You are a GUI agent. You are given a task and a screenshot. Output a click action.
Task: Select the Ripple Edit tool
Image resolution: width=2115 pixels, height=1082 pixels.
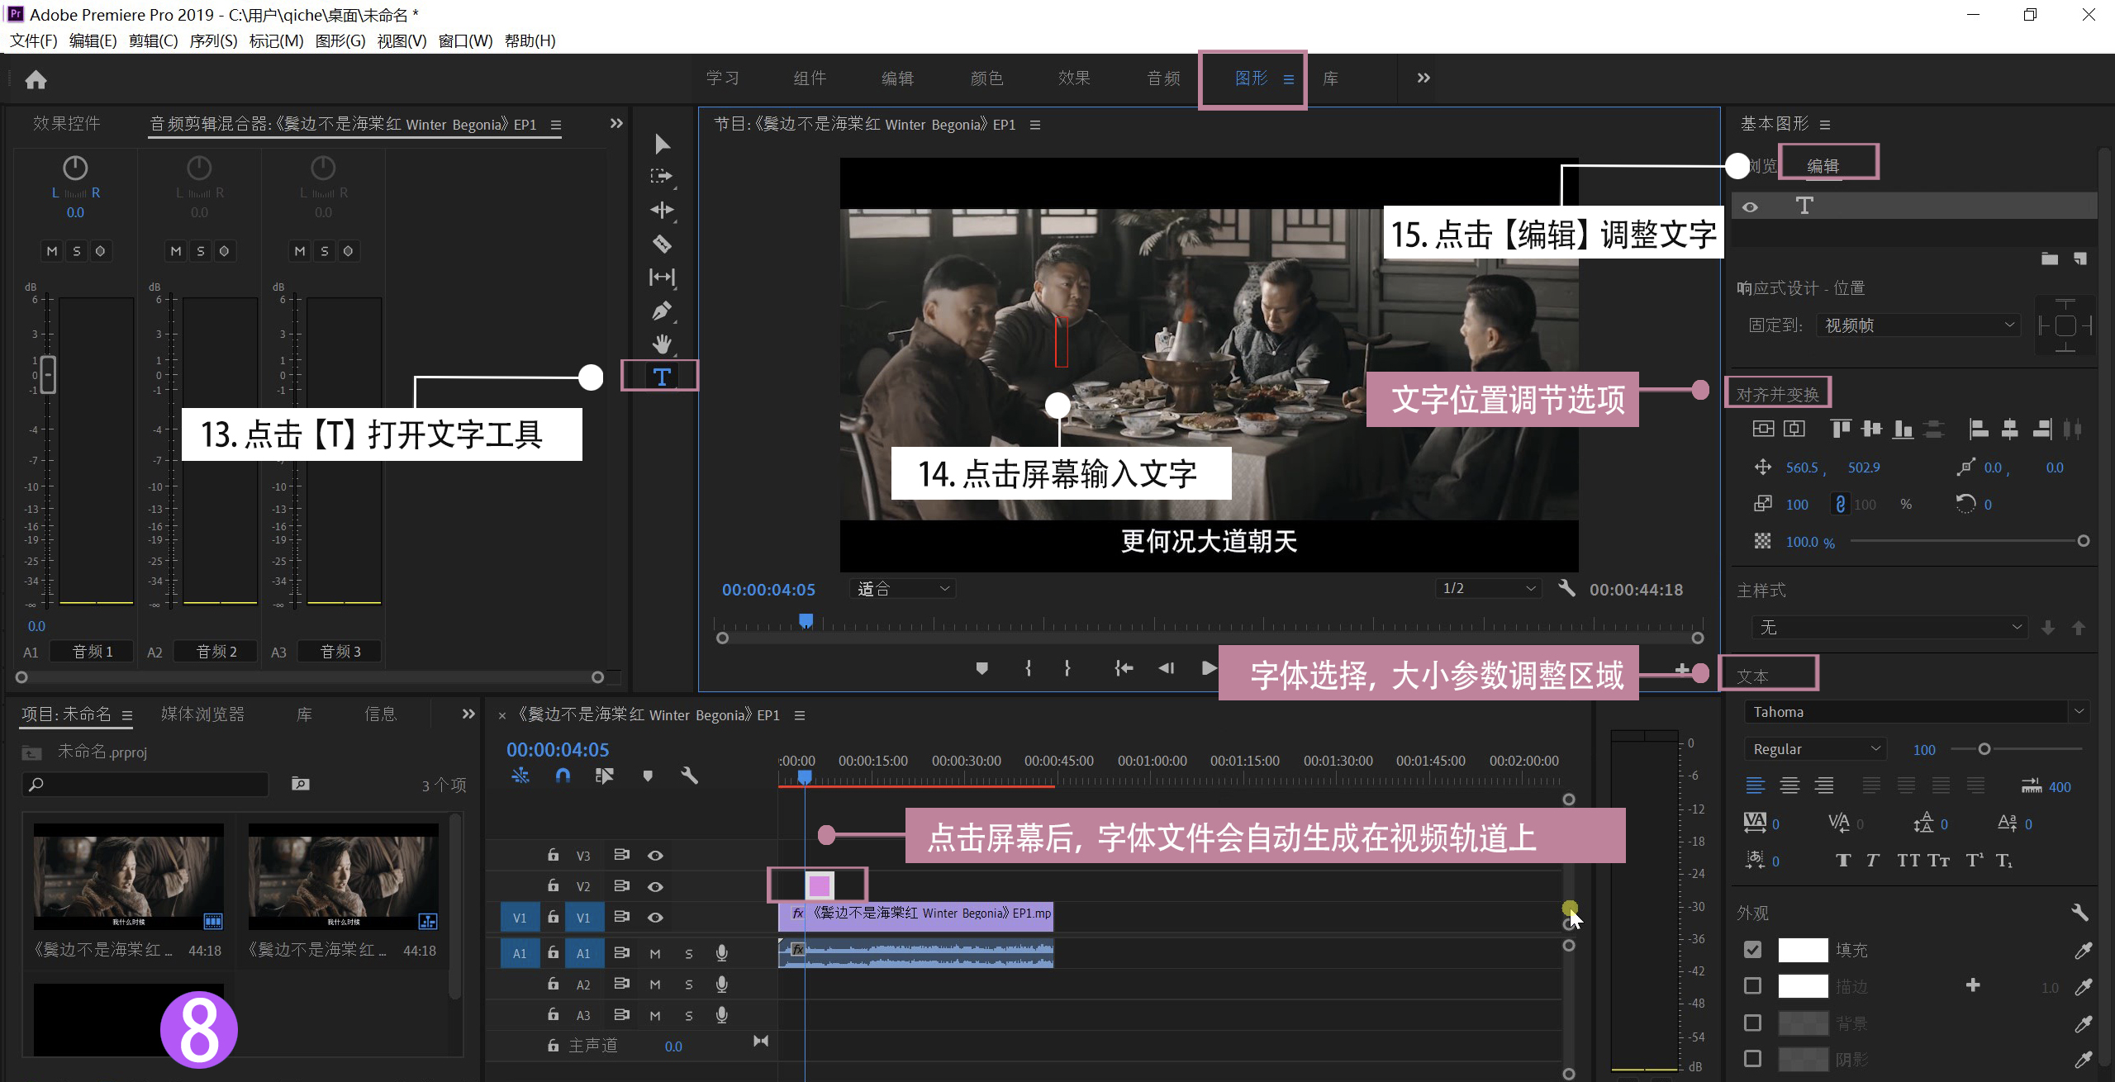[661, 210]
